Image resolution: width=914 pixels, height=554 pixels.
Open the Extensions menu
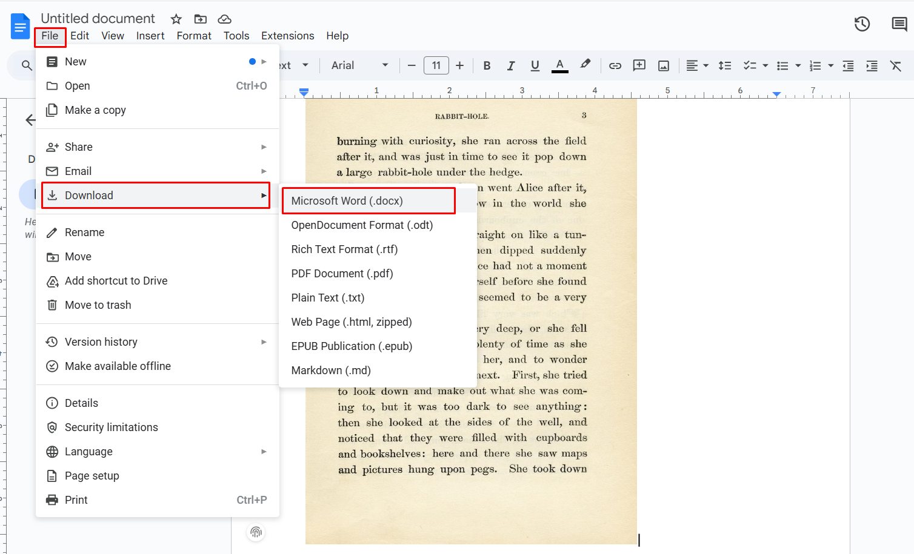(x=288, y=36)
